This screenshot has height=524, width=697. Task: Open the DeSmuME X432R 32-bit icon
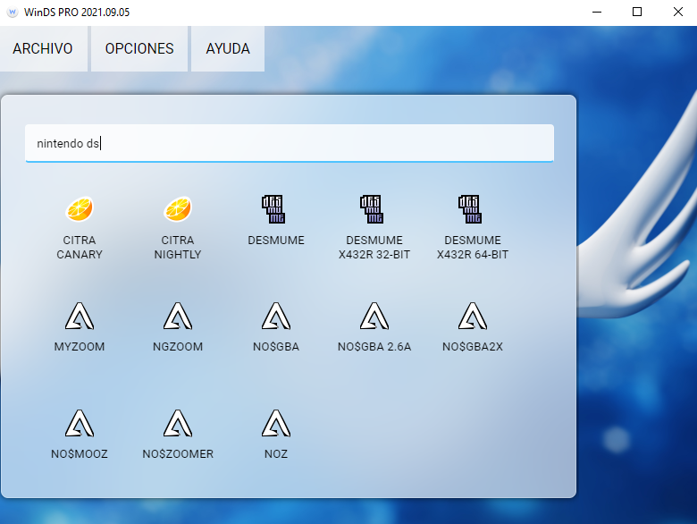(x=372, y=209)
